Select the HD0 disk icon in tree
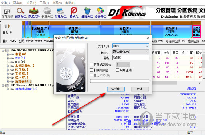 click(x=7, y=50)
